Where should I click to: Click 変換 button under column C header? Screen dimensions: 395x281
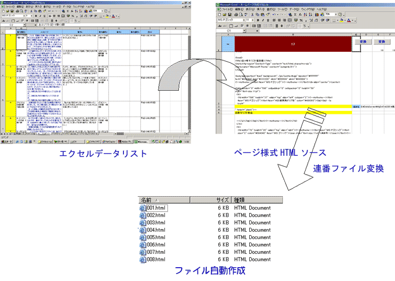coord(363,42)
